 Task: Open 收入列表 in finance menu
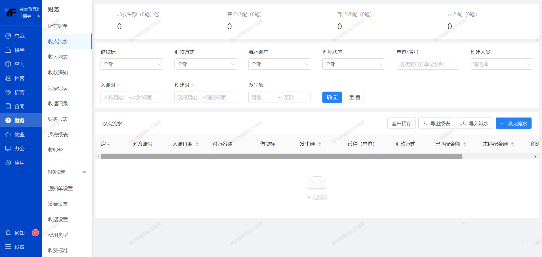pos(58,57)
